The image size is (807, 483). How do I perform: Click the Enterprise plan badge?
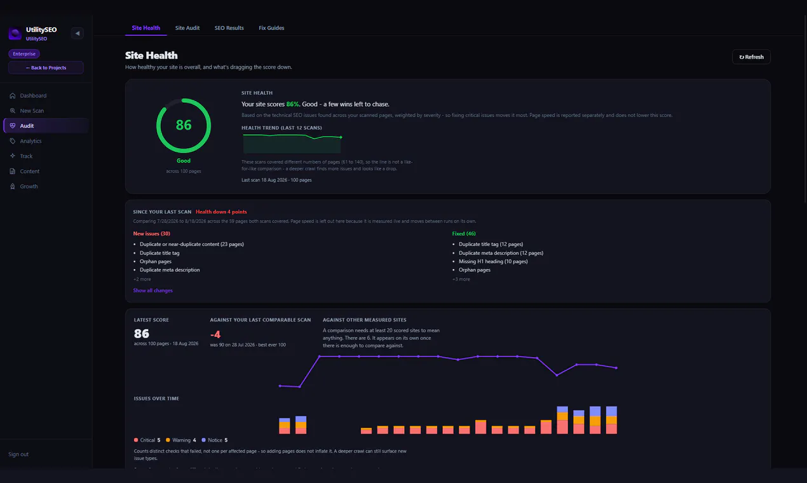24,54
